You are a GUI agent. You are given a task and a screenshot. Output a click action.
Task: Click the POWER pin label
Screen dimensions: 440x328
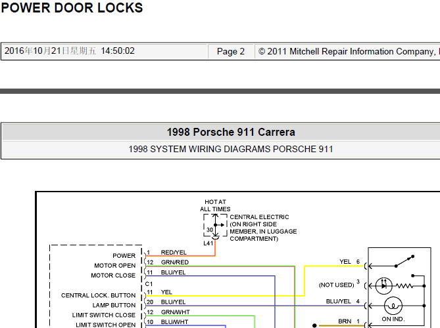point(124,256)
